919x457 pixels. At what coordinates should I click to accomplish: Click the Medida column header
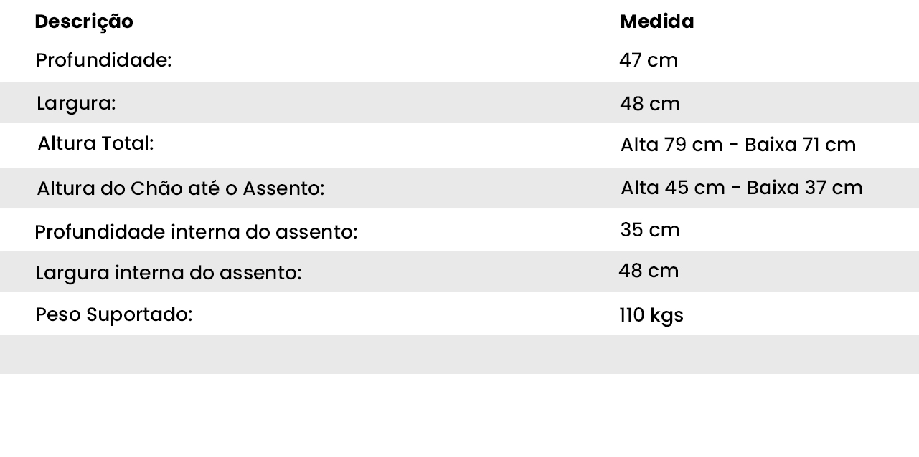pyautogui.click(x=656, y=21)
